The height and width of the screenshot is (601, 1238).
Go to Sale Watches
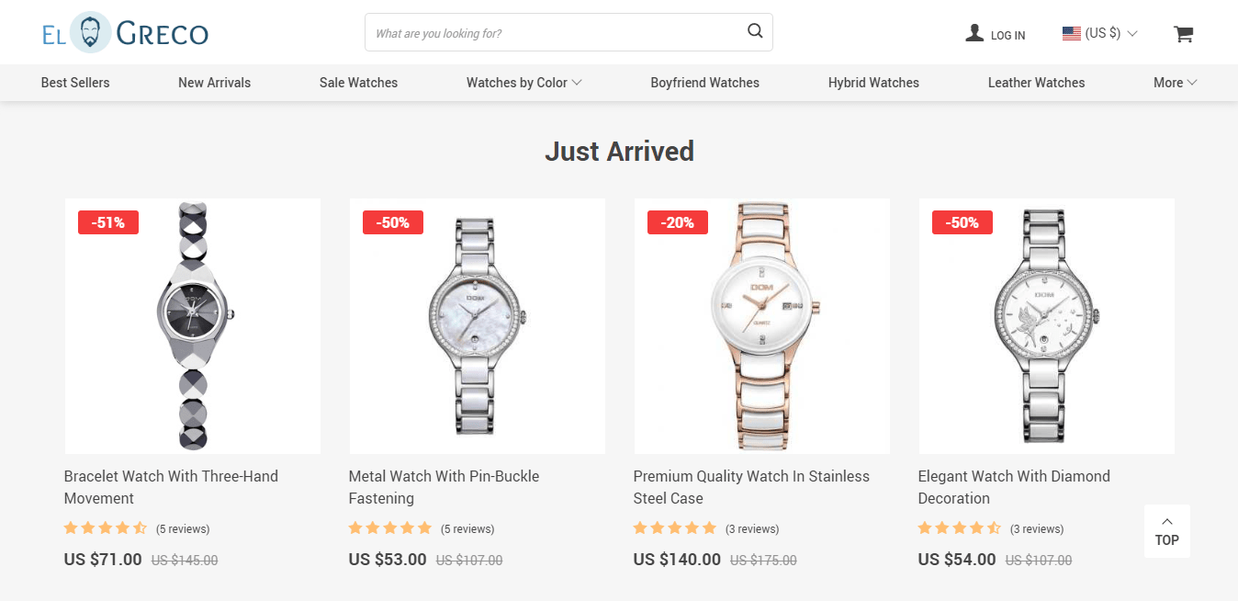pos(358,83)
